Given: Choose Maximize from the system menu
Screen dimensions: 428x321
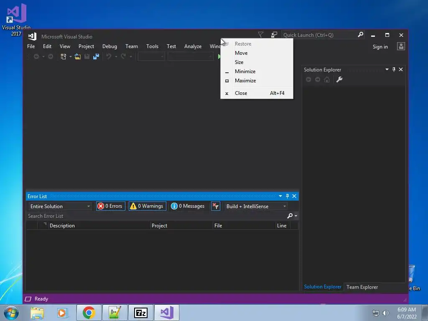Looking at the screenshot, I should tap(257, 81).
